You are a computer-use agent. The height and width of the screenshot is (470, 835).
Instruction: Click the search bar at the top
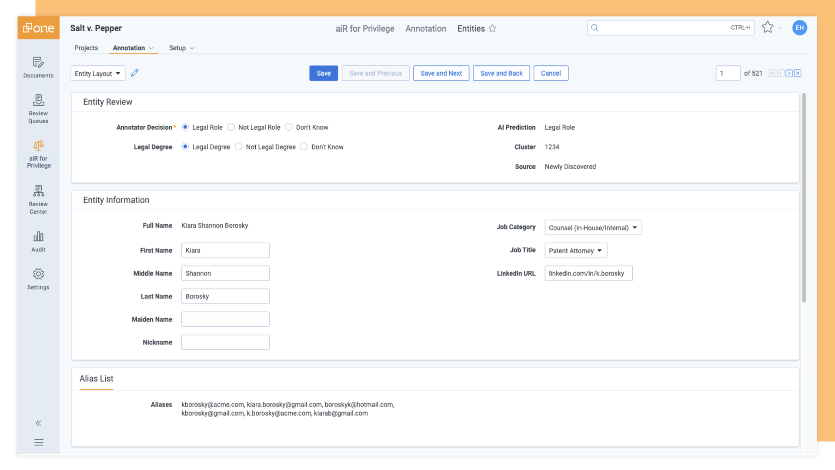pos(670,27)
